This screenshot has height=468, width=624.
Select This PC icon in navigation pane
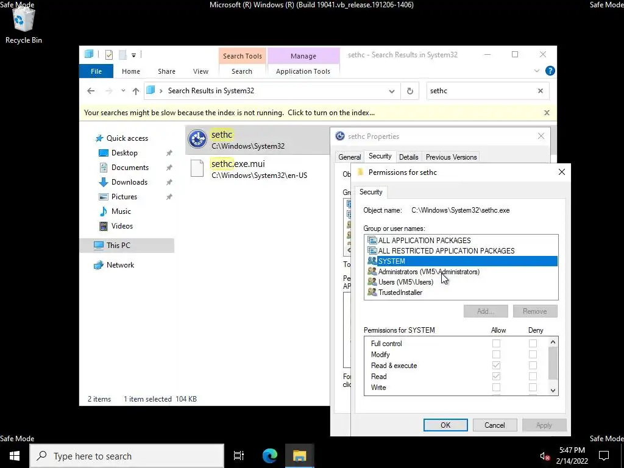(x=99, y=245)
